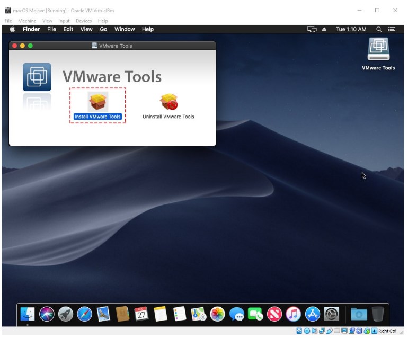Open Spotlight search magnifier in menu bar
Viewport: 408px width, 338px height.
click(x=379, y=29)
